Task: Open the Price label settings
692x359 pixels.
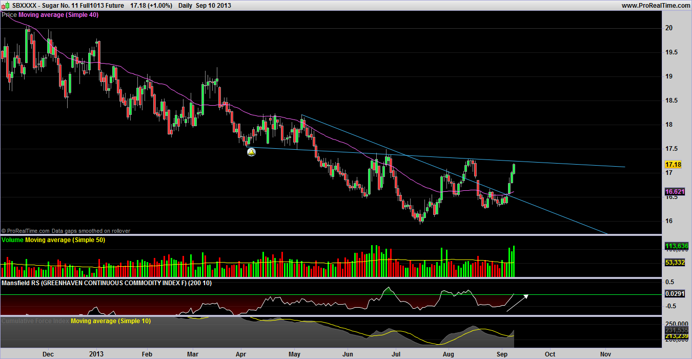Action: coord(9,15)
